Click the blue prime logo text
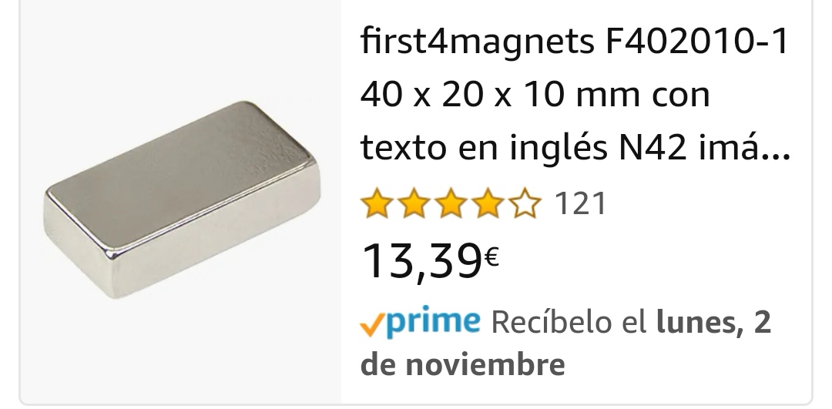This screenshot has height=409, width=832. (x=434, y=321)
